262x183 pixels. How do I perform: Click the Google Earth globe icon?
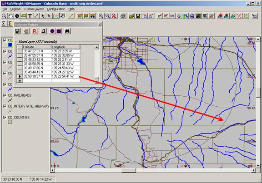pyautogui.click(x=192, y=16)
